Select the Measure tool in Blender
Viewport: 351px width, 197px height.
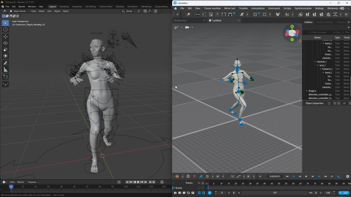5,70
